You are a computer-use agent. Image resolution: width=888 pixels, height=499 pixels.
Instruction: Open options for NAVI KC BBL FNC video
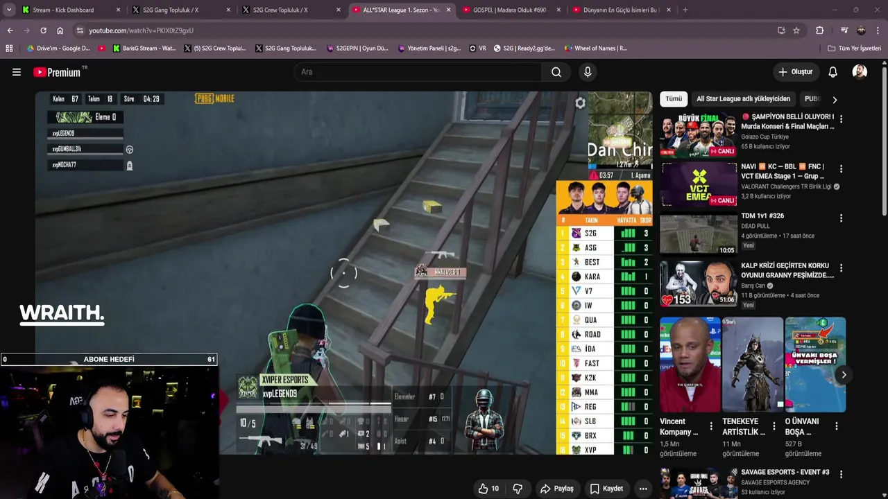click(841, 169)
